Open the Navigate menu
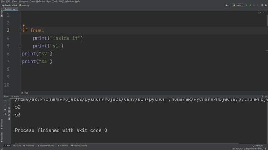The width and height of the screenshot is (268, 150). point(23,2)
